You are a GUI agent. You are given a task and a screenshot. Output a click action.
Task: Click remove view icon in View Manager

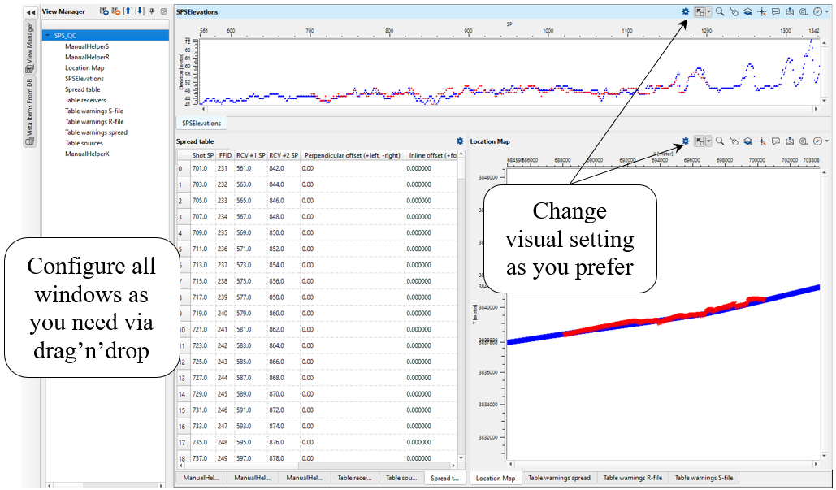click(x=116, y=11)
